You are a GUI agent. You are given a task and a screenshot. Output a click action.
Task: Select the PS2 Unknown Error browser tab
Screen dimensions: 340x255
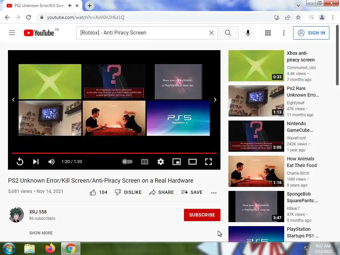[x=42, y=6]
